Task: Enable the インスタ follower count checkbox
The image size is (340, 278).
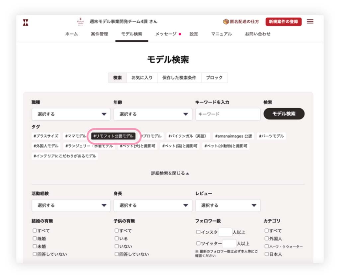Action: (198, 232)
